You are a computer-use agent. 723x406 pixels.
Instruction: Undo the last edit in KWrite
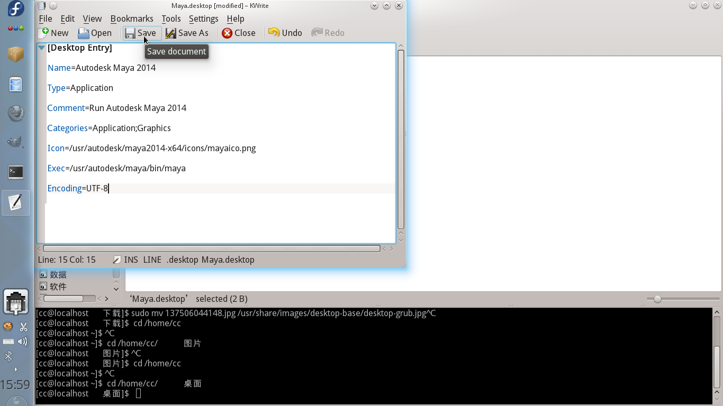click(285, 33)
